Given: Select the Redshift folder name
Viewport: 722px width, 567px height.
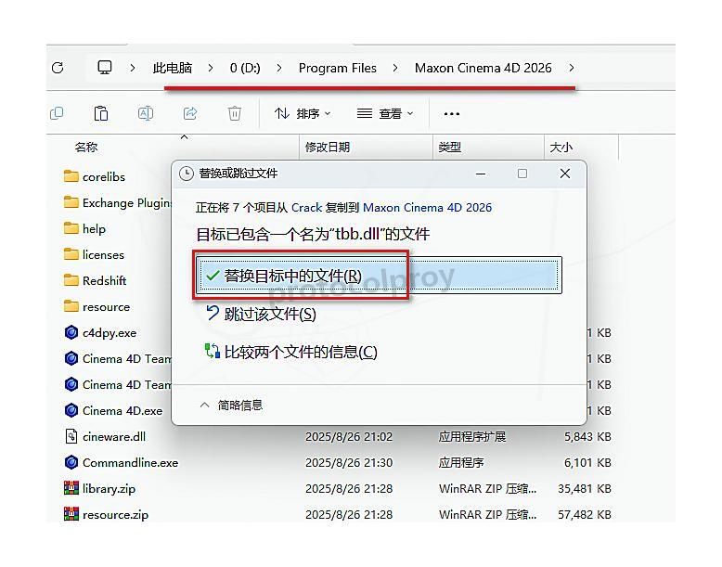Looking at the screenshot, I should (104, 280).
